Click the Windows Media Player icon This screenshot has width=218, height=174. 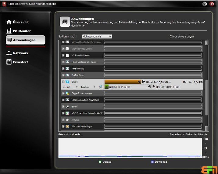tap(67, 126)
